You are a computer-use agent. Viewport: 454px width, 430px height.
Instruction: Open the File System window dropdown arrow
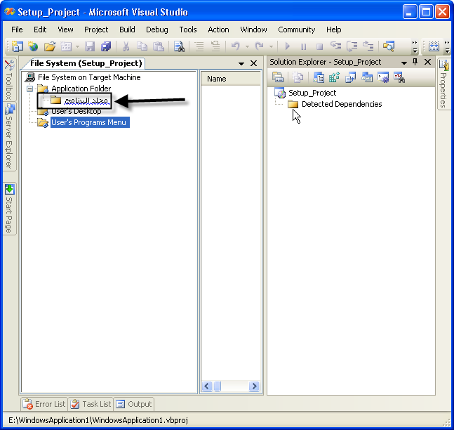241,63
